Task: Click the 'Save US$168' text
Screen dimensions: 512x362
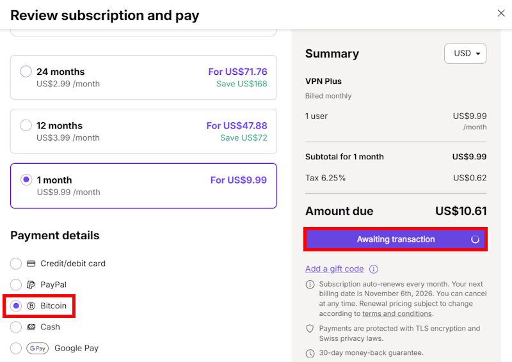Action: coord(242,84)
